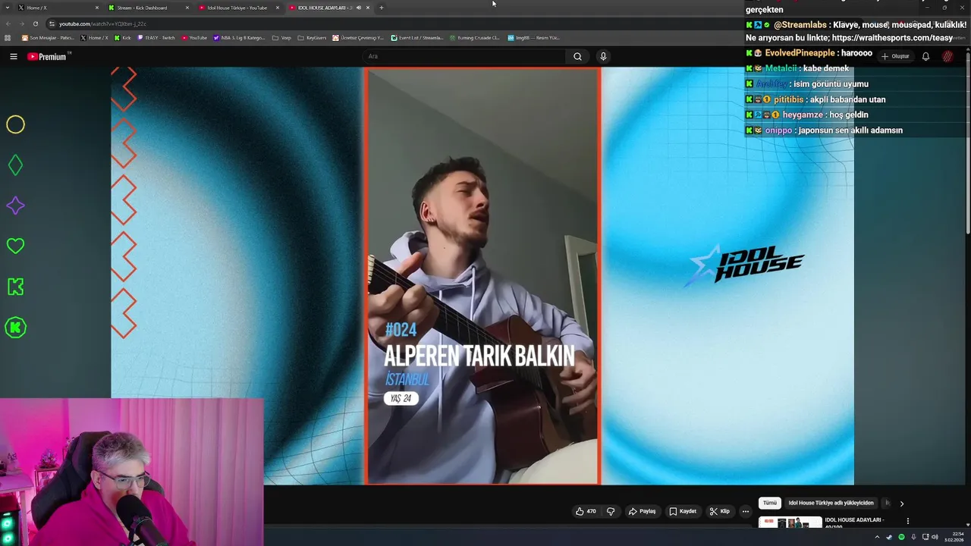Close the Home / X browser tab
This screenshot has width=971, height=546.
point(97,8)
